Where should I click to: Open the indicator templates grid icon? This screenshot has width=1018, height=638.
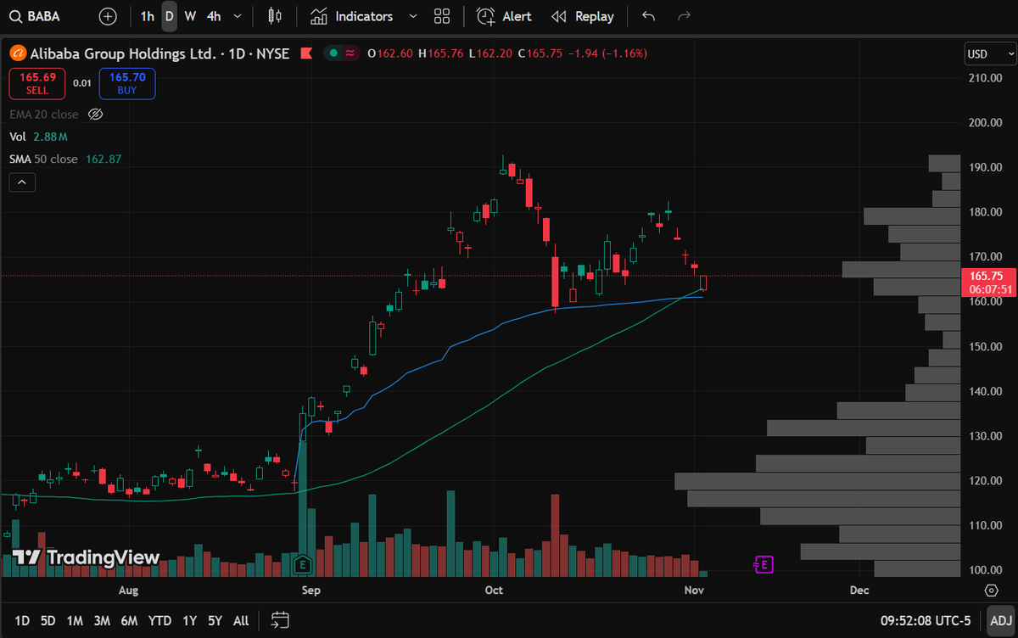(441, 16)
